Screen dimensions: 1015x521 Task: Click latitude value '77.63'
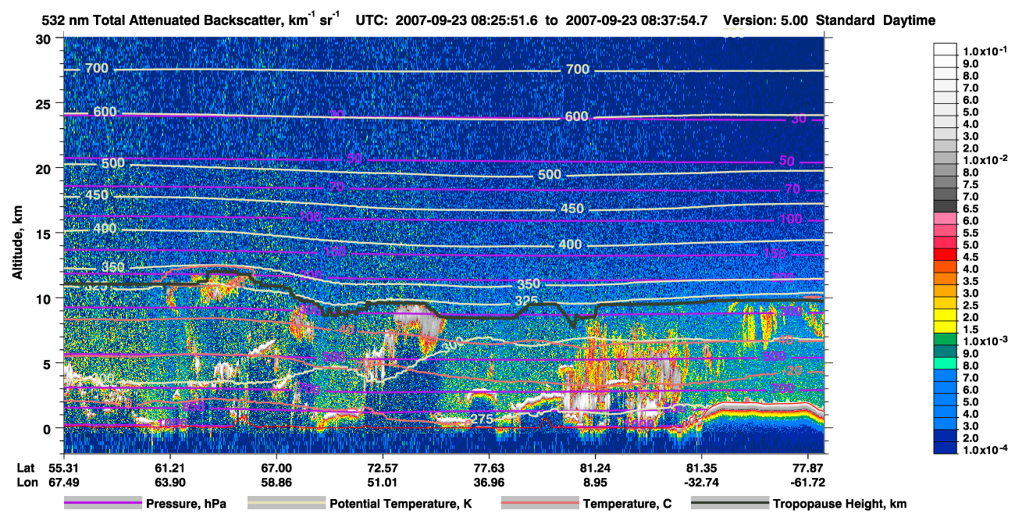489,468
